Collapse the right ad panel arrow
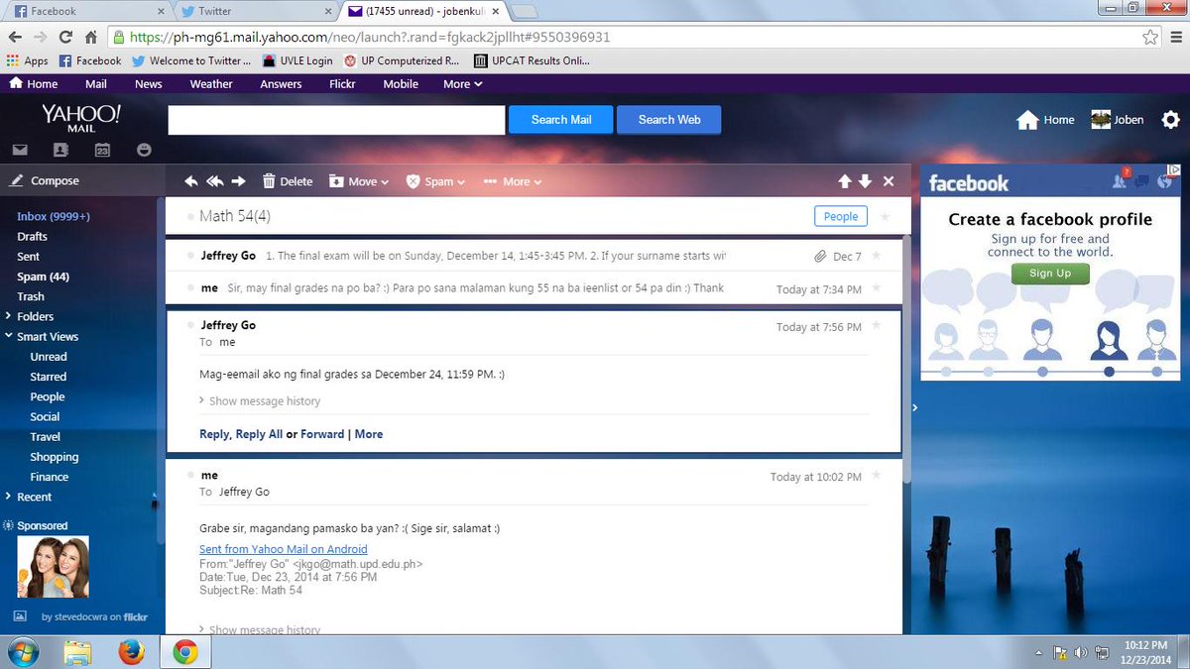 [913, 407]
